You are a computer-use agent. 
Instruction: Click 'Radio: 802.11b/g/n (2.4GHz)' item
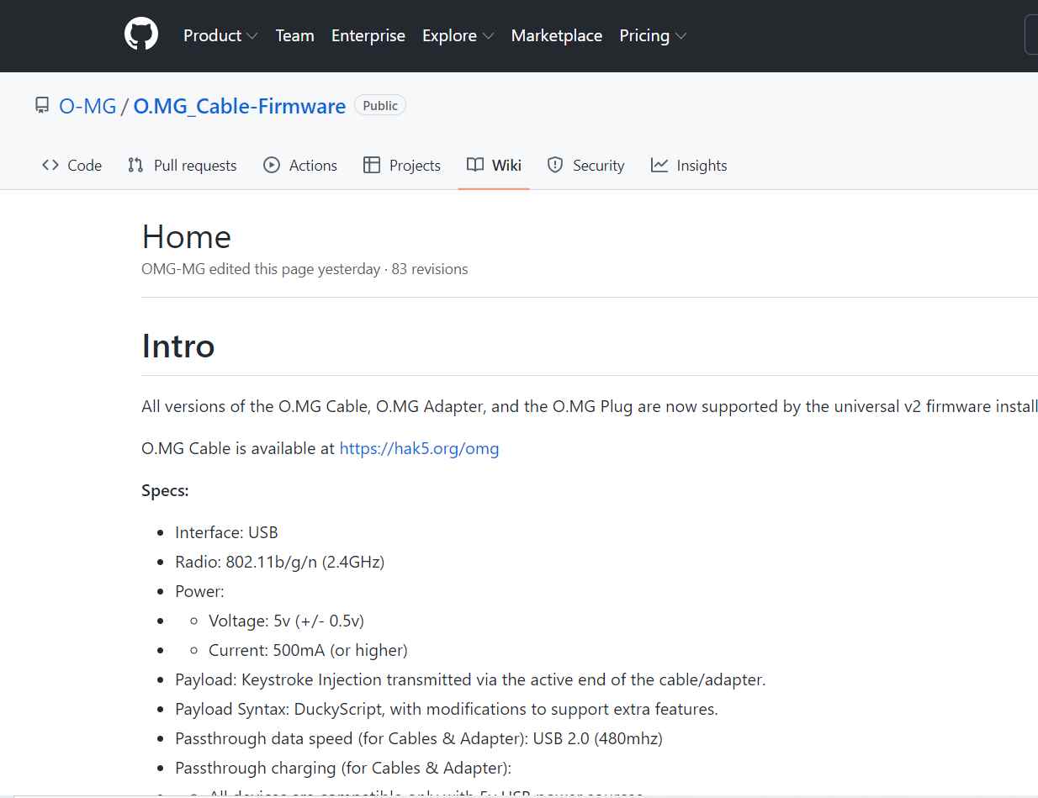click(280, 562)
